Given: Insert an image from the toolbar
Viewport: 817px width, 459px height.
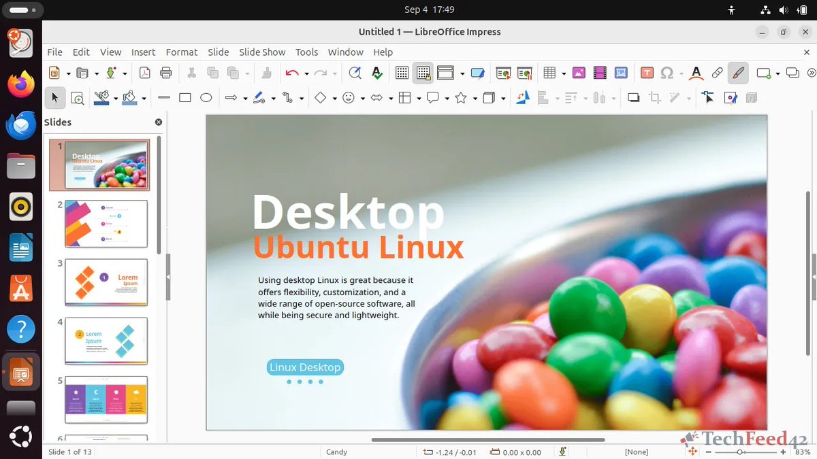Looking at the screenshot, I should coord(579,73).
